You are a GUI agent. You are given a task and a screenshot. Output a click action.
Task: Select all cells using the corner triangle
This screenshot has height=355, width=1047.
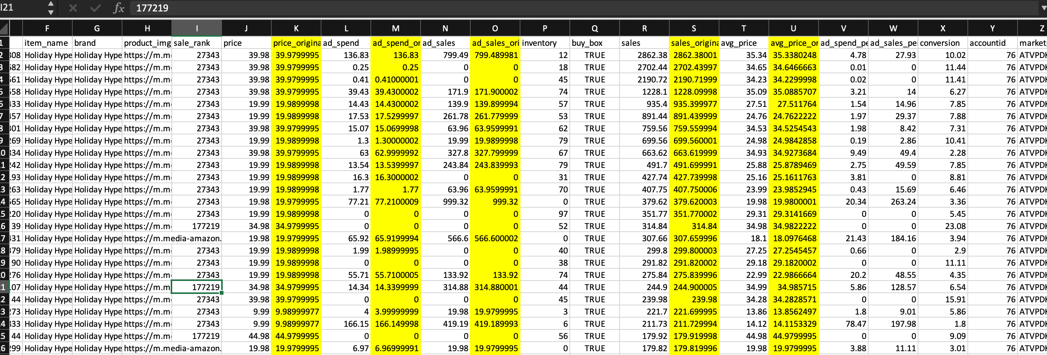5,29
